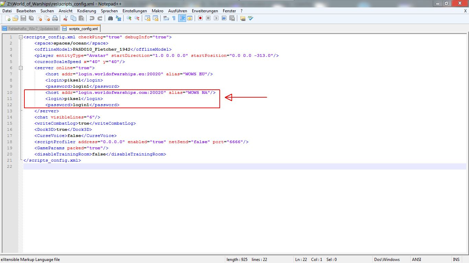
Task: Open the Ansicht menu
Action: [66, 11]
